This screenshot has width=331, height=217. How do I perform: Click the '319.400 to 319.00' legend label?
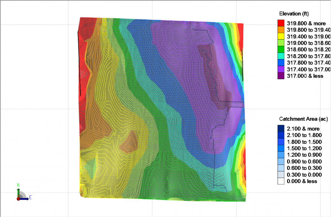tap(309, 36)
